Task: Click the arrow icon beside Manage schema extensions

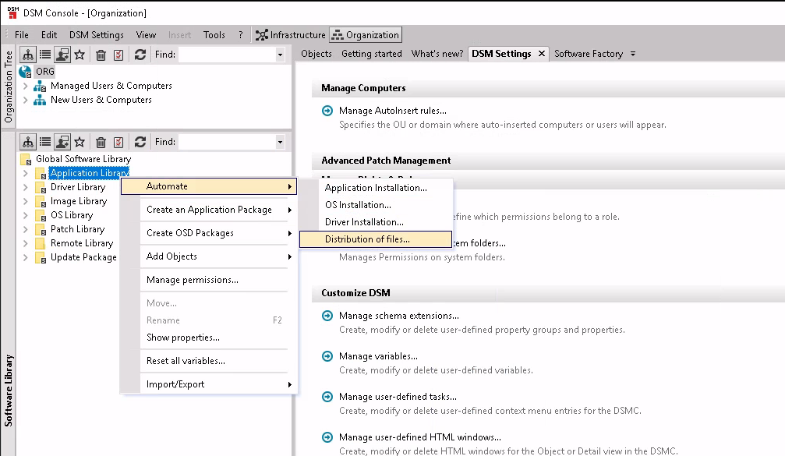Action: pyautogui.click(x=327, y=316)
